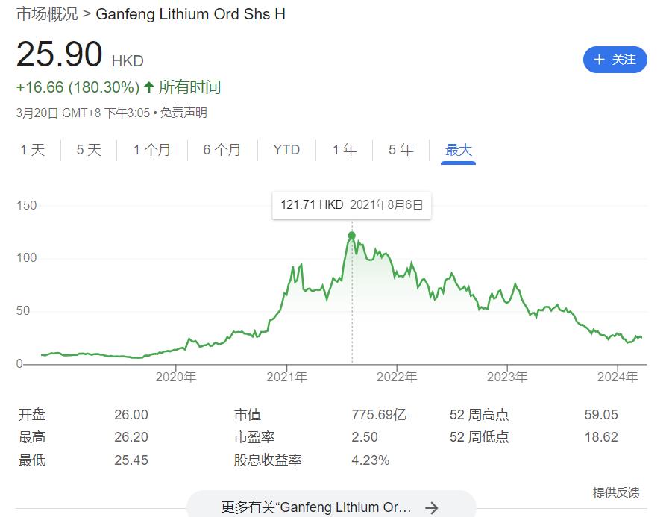The width and height of the screenshot is (672, 517).
Task: Click the Ganfeng Lithium Ord Shs H title
Action: (x=191, y=14)
